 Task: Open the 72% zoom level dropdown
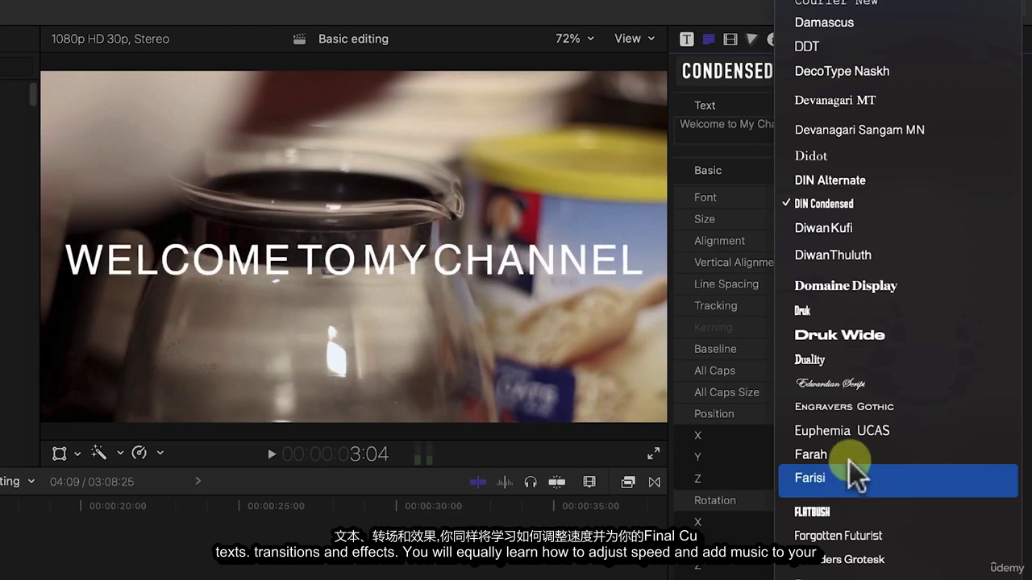(575, 39)
